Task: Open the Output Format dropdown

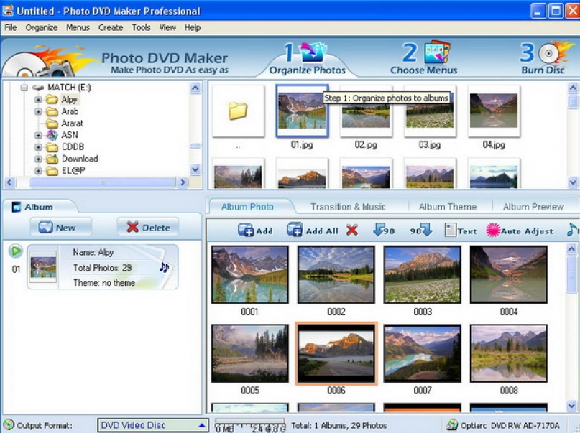Action: (152, 425)
